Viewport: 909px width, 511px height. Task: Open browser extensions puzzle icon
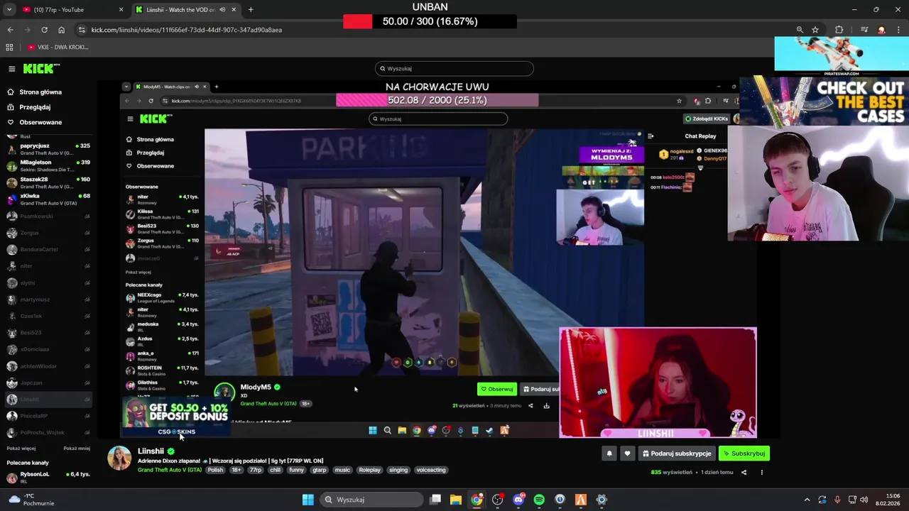(839, 30)
